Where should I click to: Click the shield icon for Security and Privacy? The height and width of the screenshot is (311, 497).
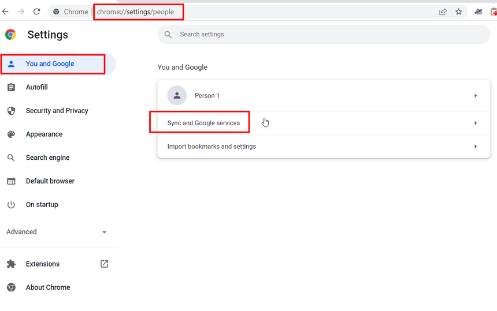coord(11,111)
